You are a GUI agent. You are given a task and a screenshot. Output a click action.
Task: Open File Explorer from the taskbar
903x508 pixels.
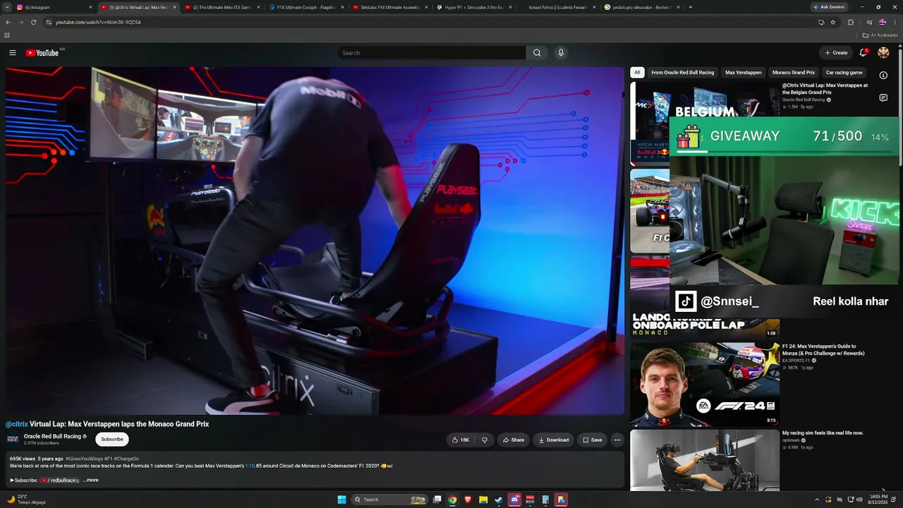(483, 500)
